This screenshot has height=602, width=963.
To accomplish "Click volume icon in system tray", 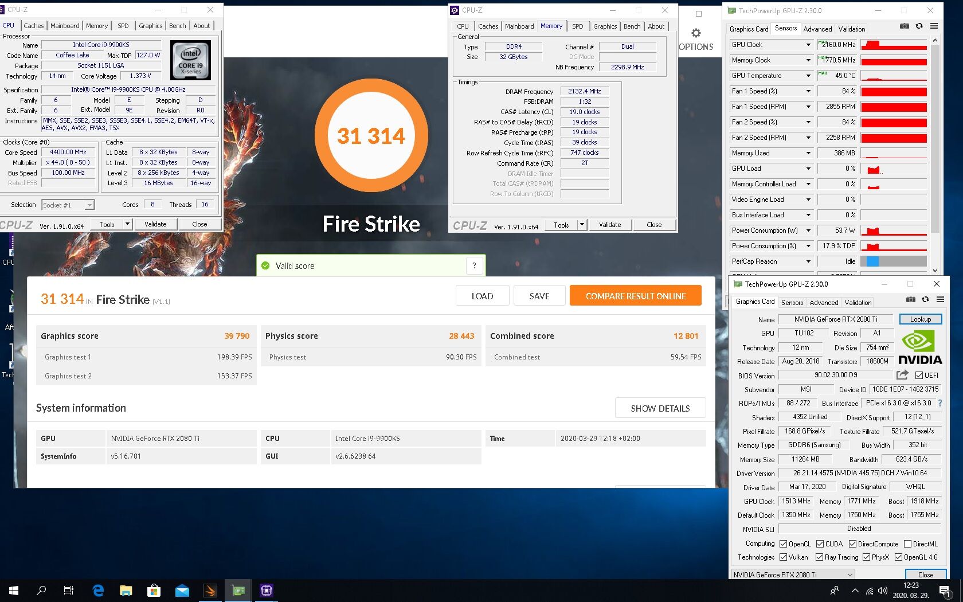I will click(883, 591).
